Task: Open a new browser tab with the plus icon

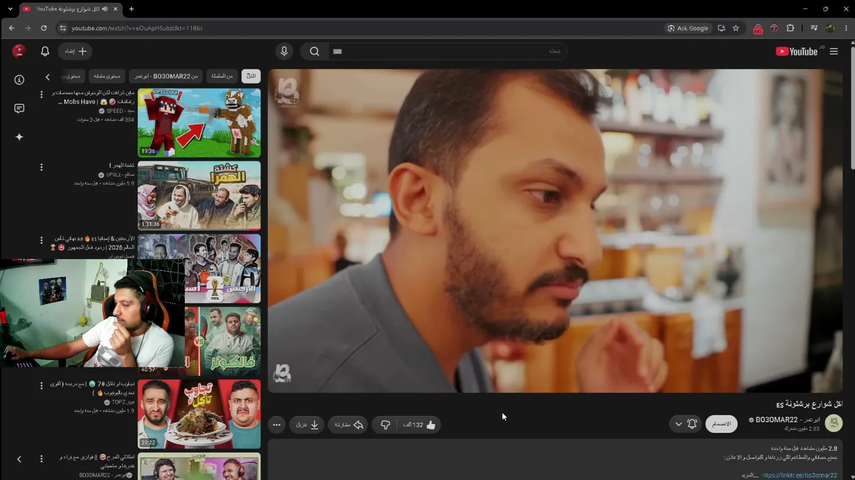Action: [131, 9]
